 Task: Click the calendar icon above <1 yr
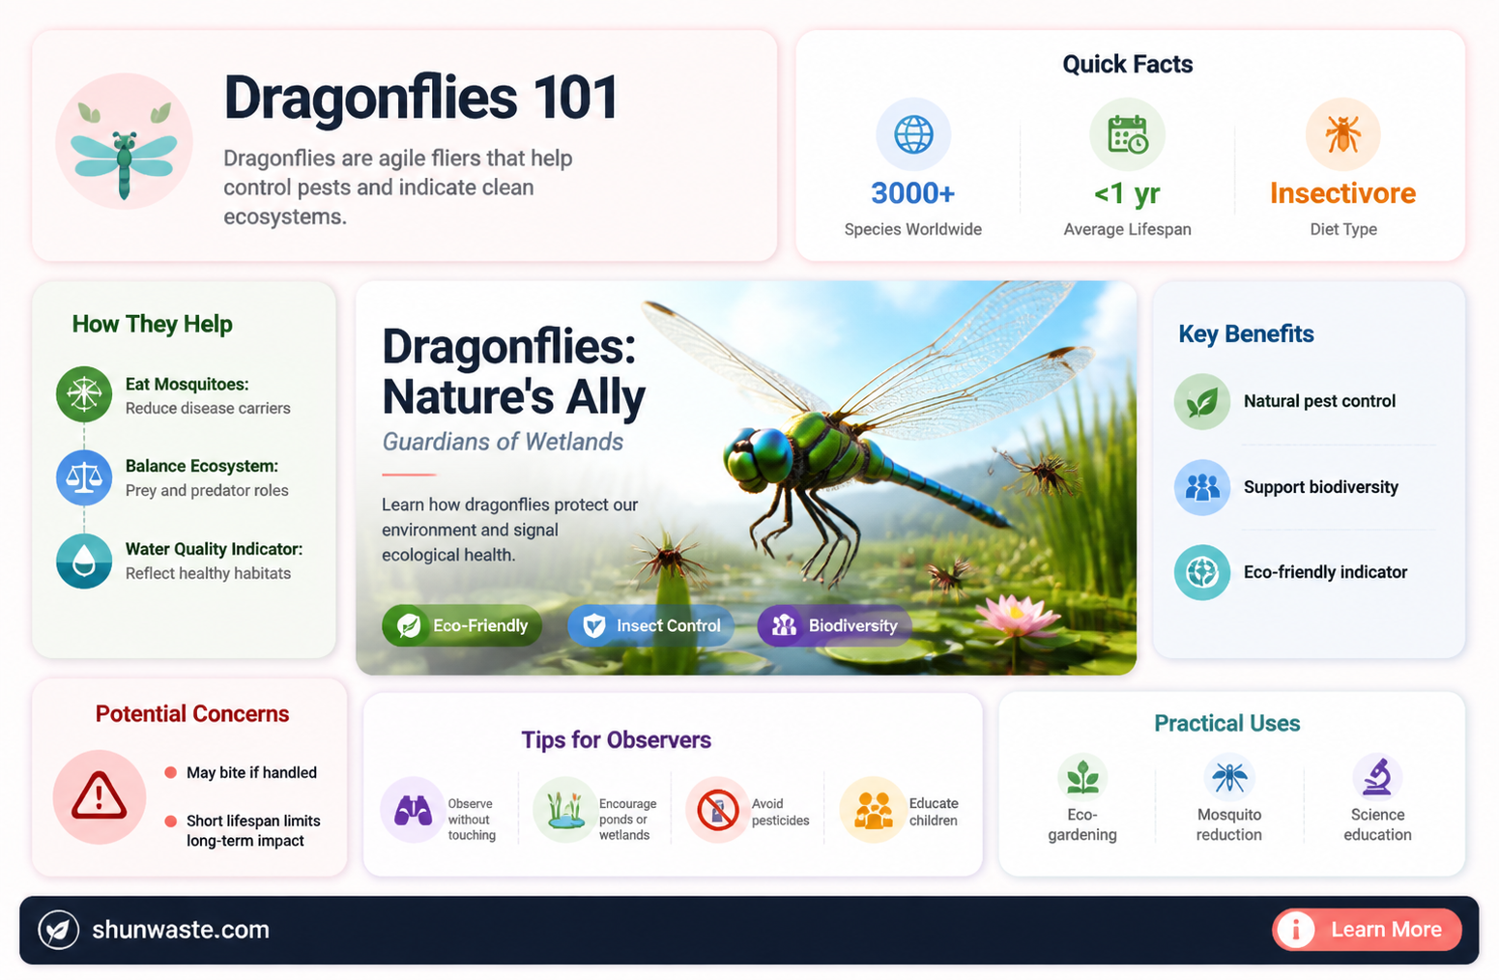point(1127,134)
